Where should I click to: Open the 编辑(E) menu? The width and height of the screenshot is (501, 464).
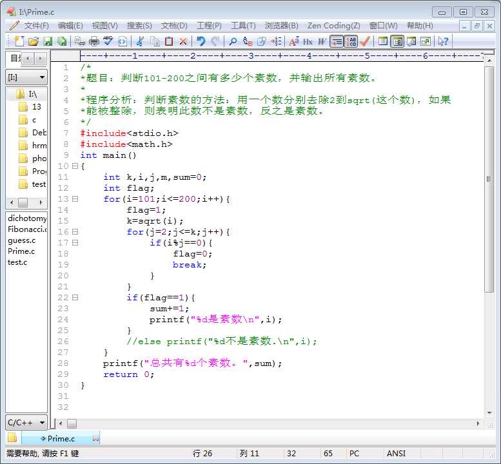(70, 26)
